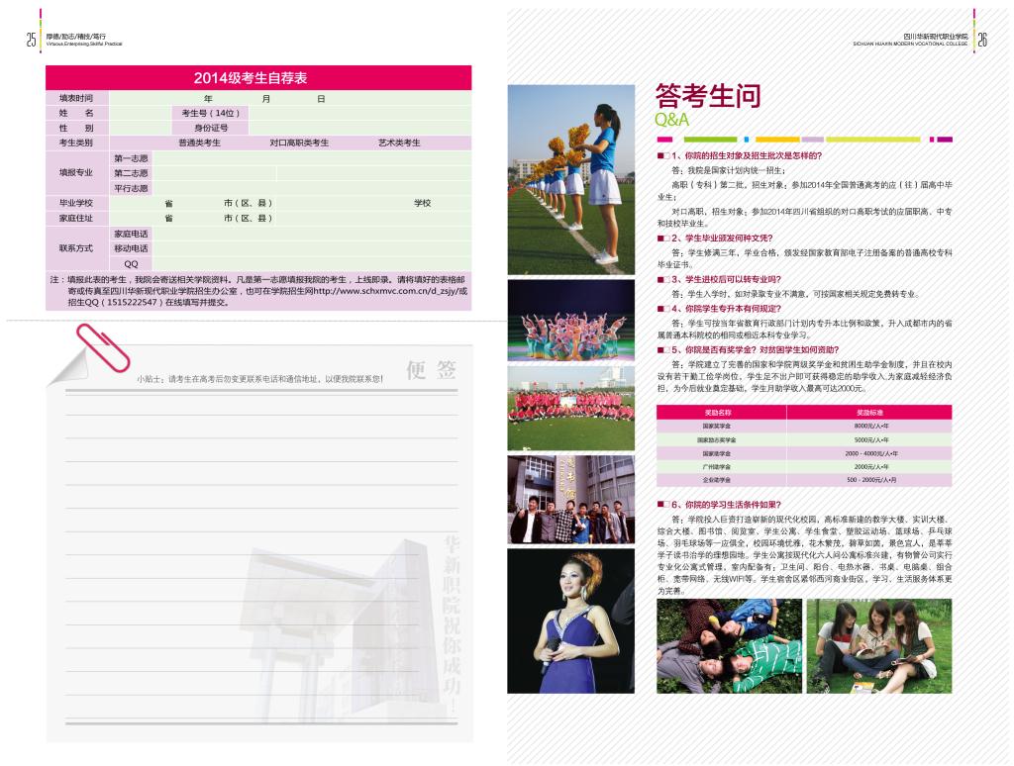Click page number 26 in the header
The height and width of the screenshot is (766, 1014).
982,40
